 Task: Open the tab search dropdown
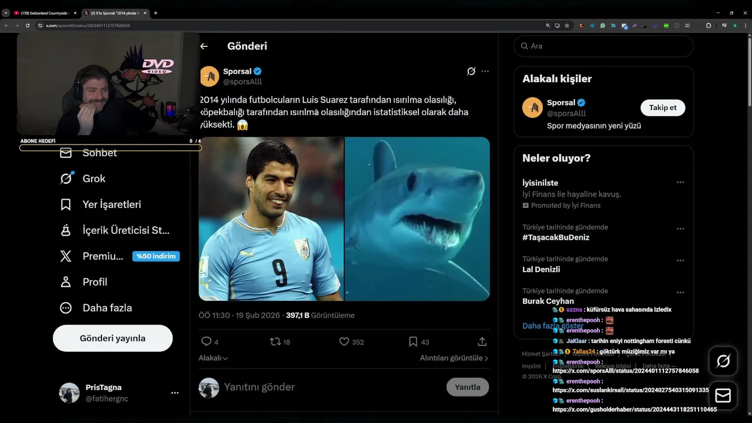click(6, 13)
